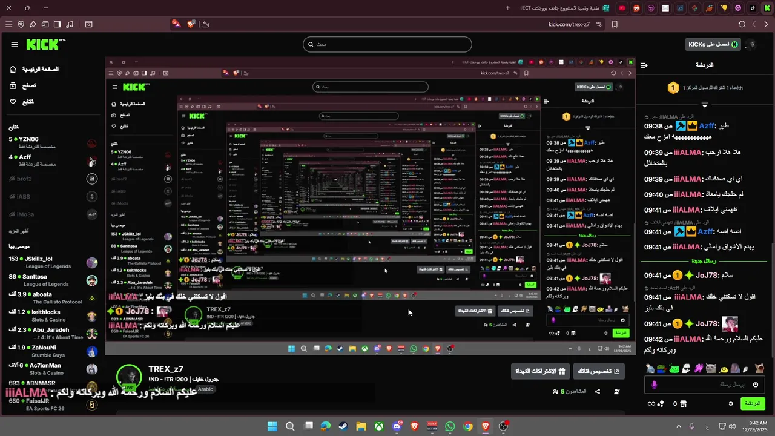
Task: Open the TREX_z7 streamer avatar
Action: coord(129,377)
